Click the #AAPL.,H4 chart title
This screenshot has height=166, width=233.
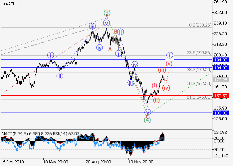click(x=13, y=4)
